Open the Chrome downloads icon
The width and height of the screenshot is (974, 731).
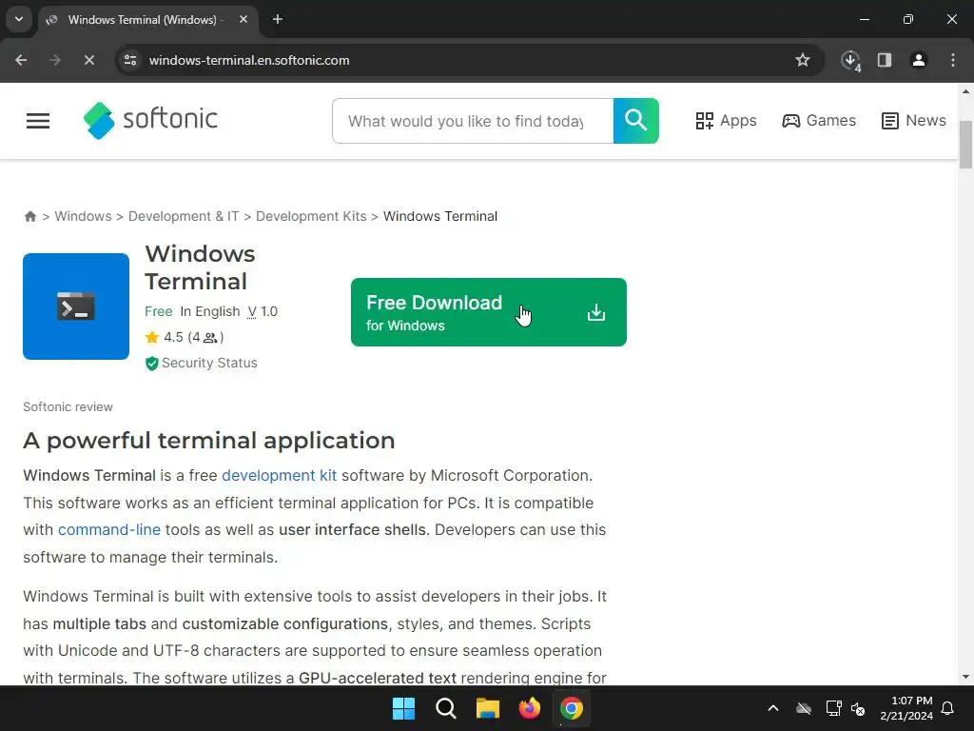point(850,60)
